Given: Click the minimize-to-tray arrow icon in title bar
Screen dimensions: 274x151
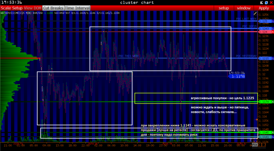Looking at the screenshot, I should click(262, 2).
